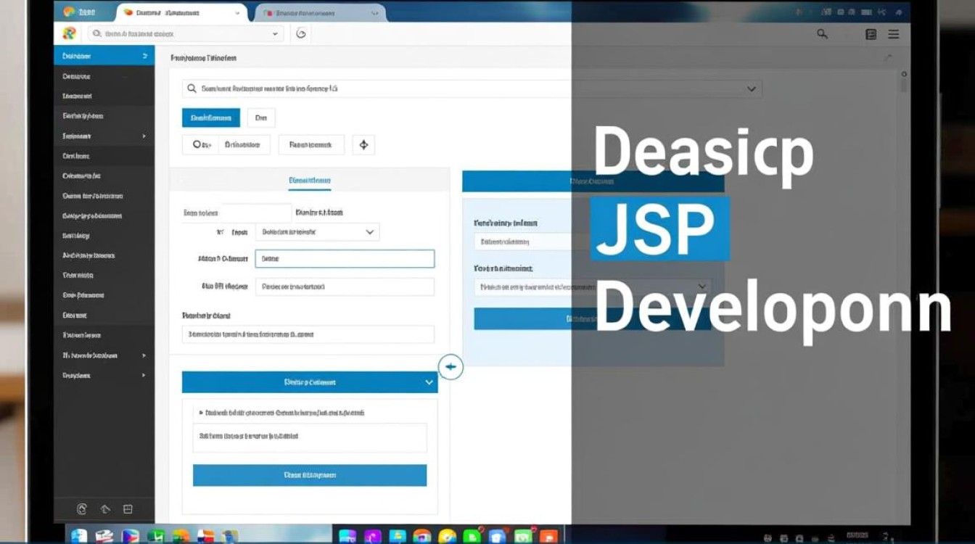Open the select dropdown in the left form section
This screenshot has height=544, width=975.
click(x=317, y=231)
